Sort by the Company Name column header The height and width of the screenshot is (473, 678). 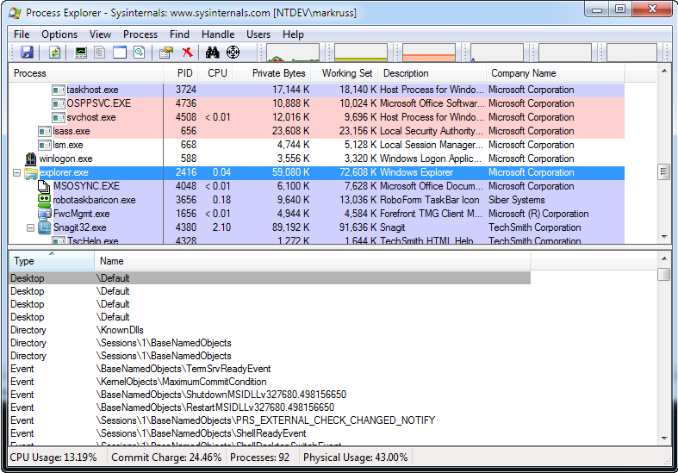pyautogui.click(x=555, y=73)
